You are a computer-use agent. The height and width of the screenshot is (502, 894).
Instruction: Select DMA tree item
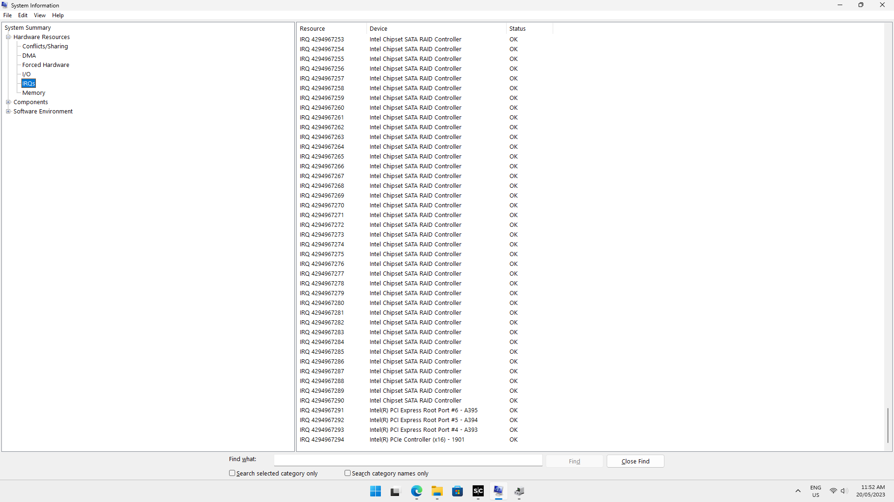[29, 55]
